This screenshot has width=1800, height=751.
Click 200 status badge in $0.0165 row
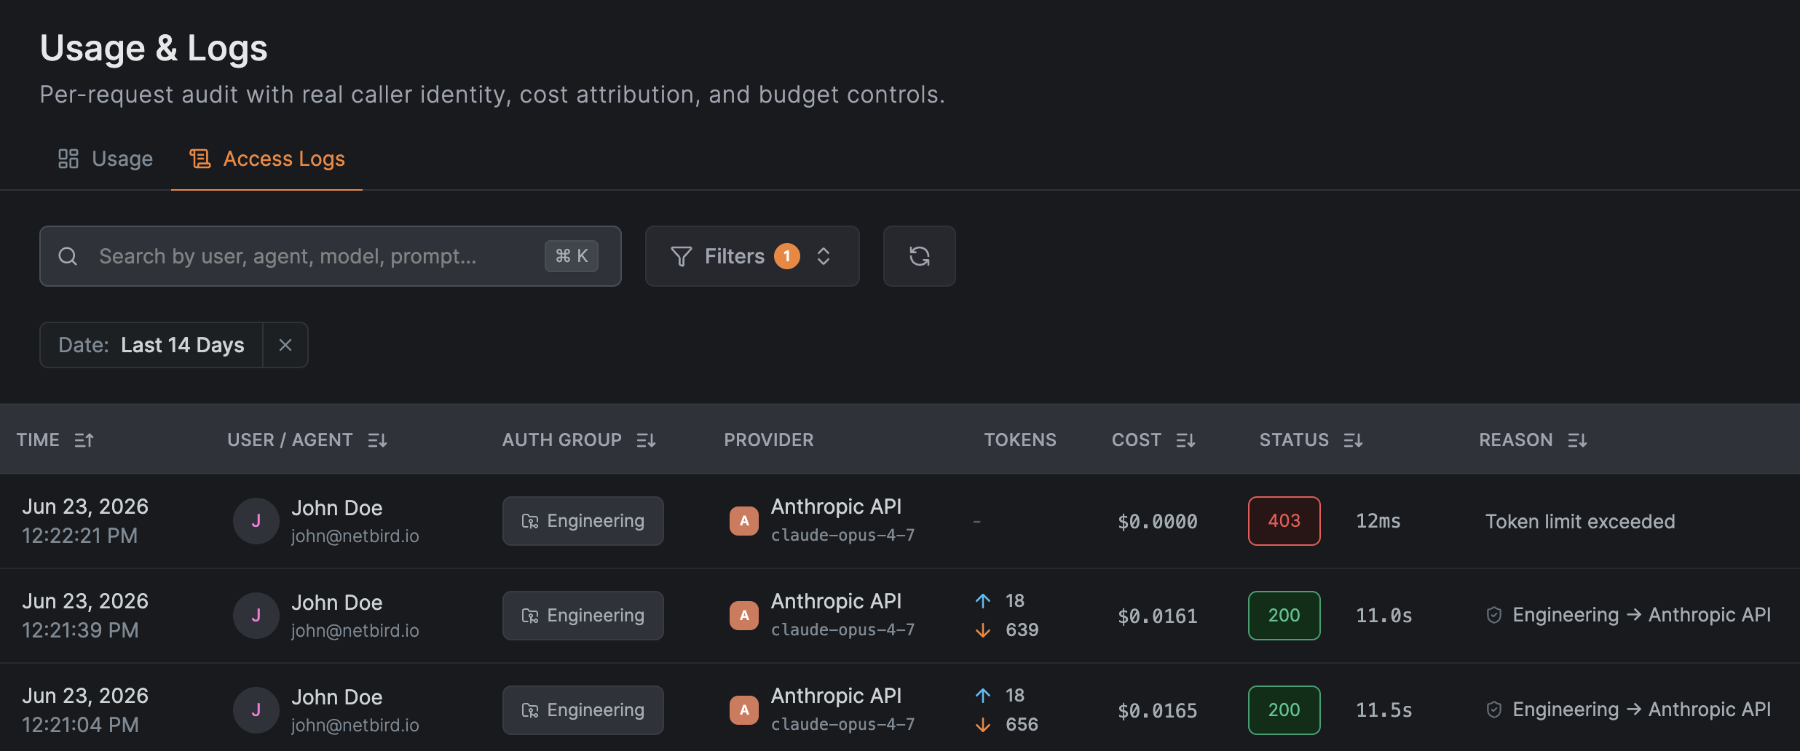[1284, 710]
